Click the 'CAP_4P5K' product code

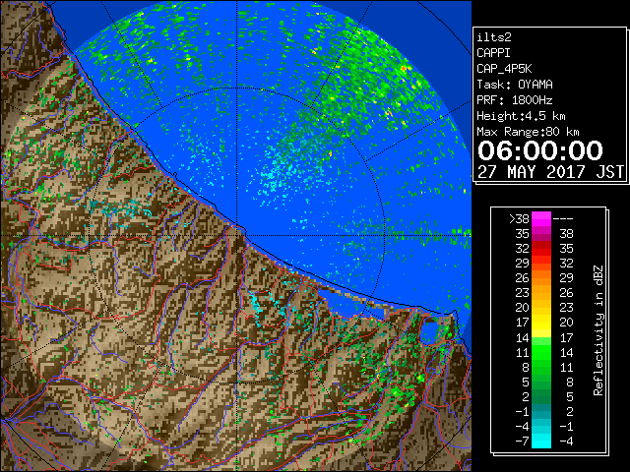(504, 69)
